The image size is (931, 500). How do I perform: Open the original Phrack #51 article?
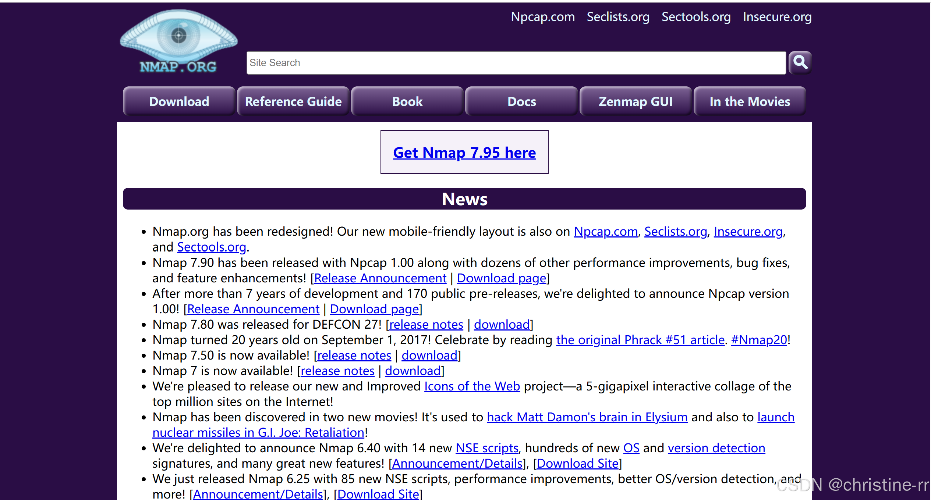[640, 340]
